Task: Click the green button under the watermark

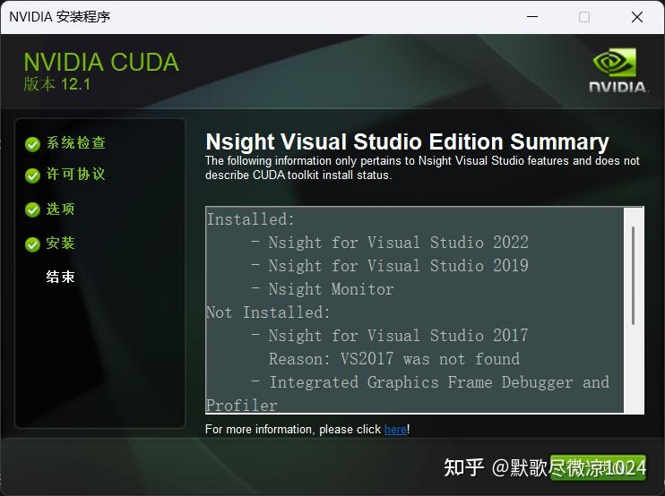Action: pyautogui.click(x=598, y=467)
